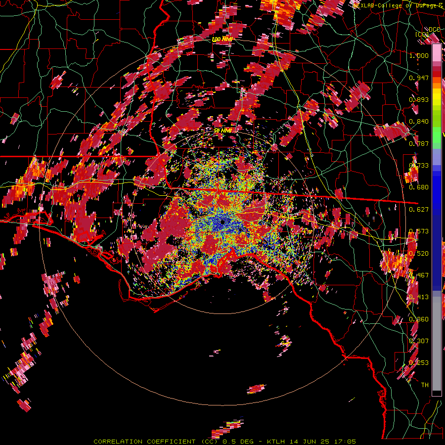Click the 0.680 scale value
The height and width of the screenshot is (445, 445).
419,187
